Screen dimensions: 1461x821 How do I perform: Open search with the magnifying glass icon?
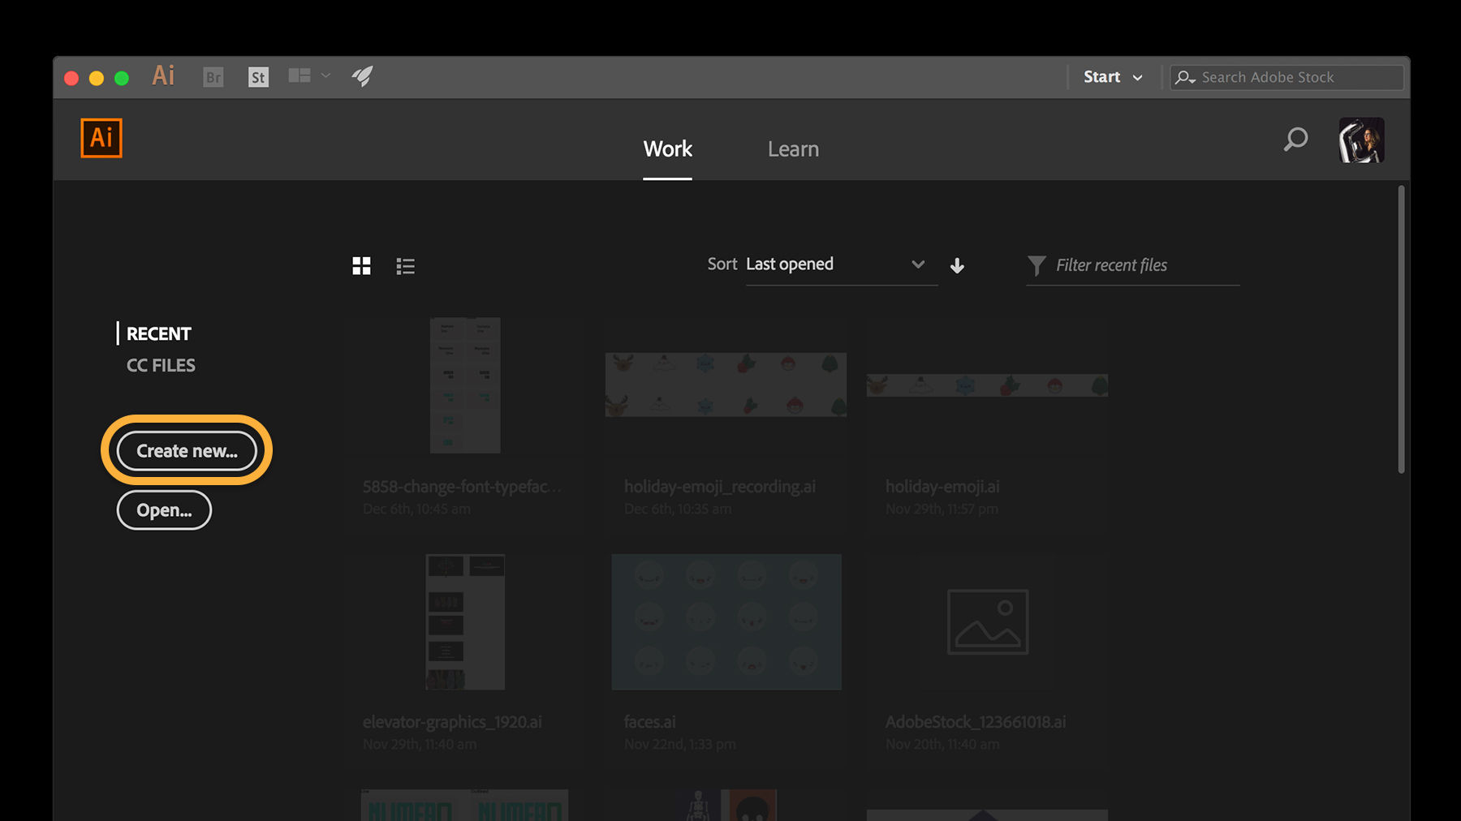[1295, 140]
